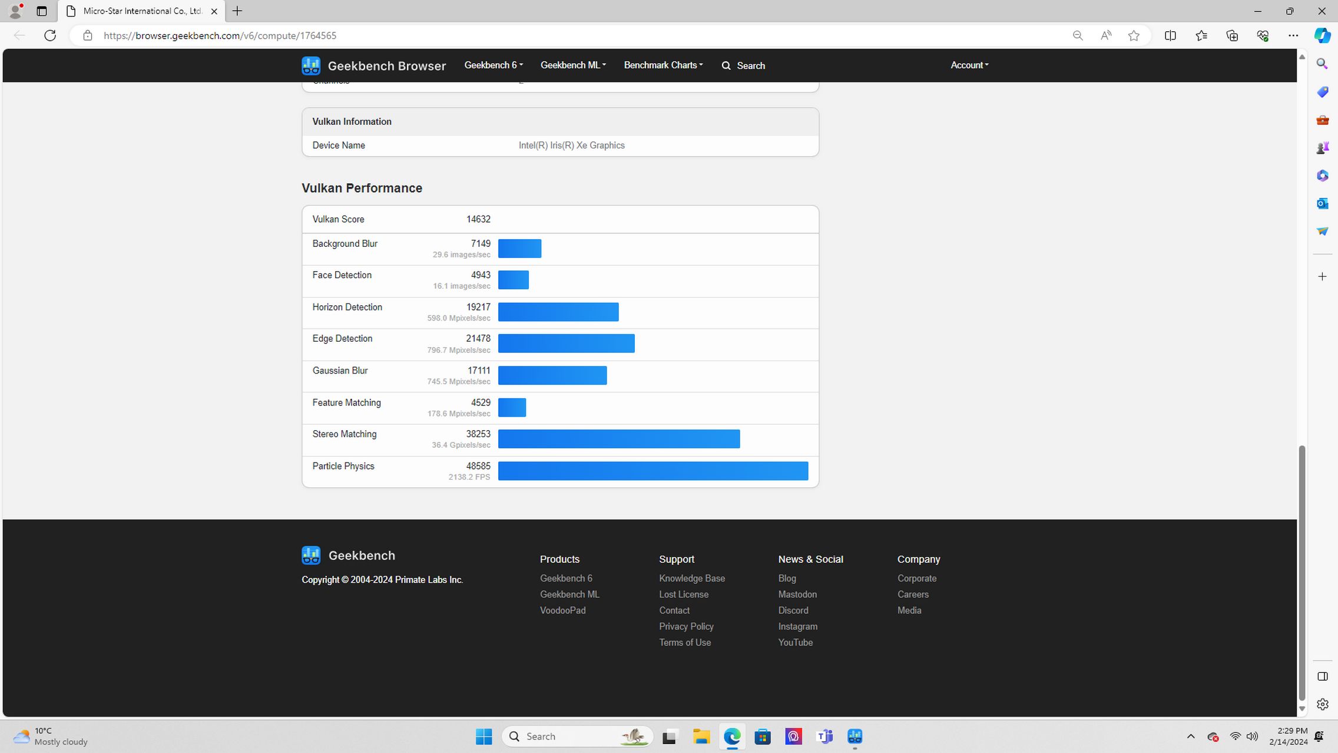Screen dimensions: 1338x753
Task: Open the Geekbench 6 footer link
Action: click(x=566, y=579)
